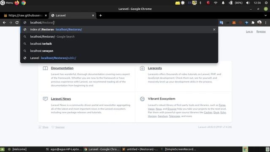Open the Laravel News link

point(61,99)
